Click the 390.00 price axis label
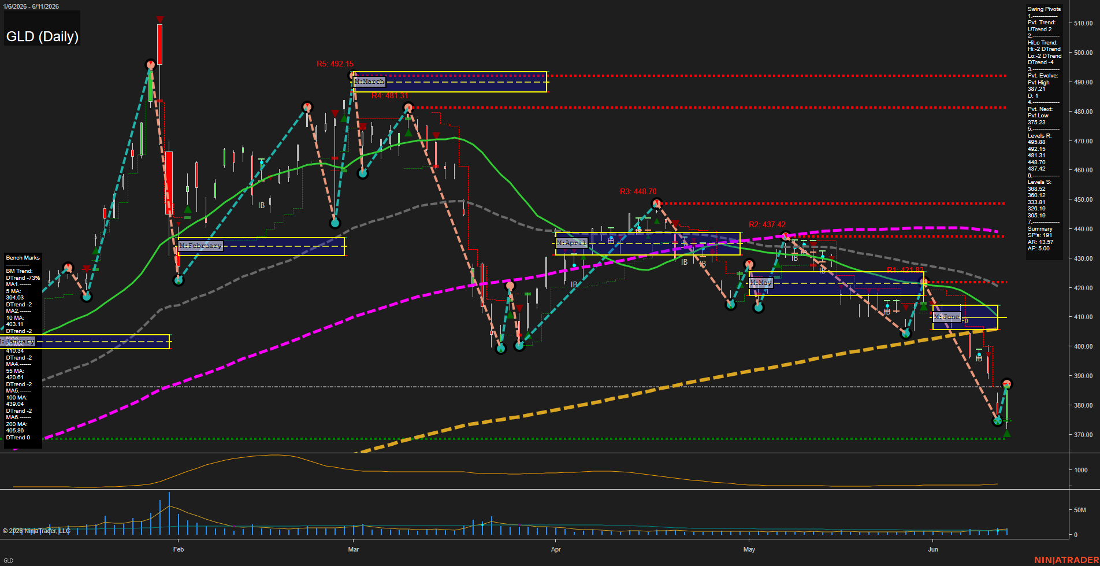Viewport: 1100px width, 566px height. coord(1083,376)
